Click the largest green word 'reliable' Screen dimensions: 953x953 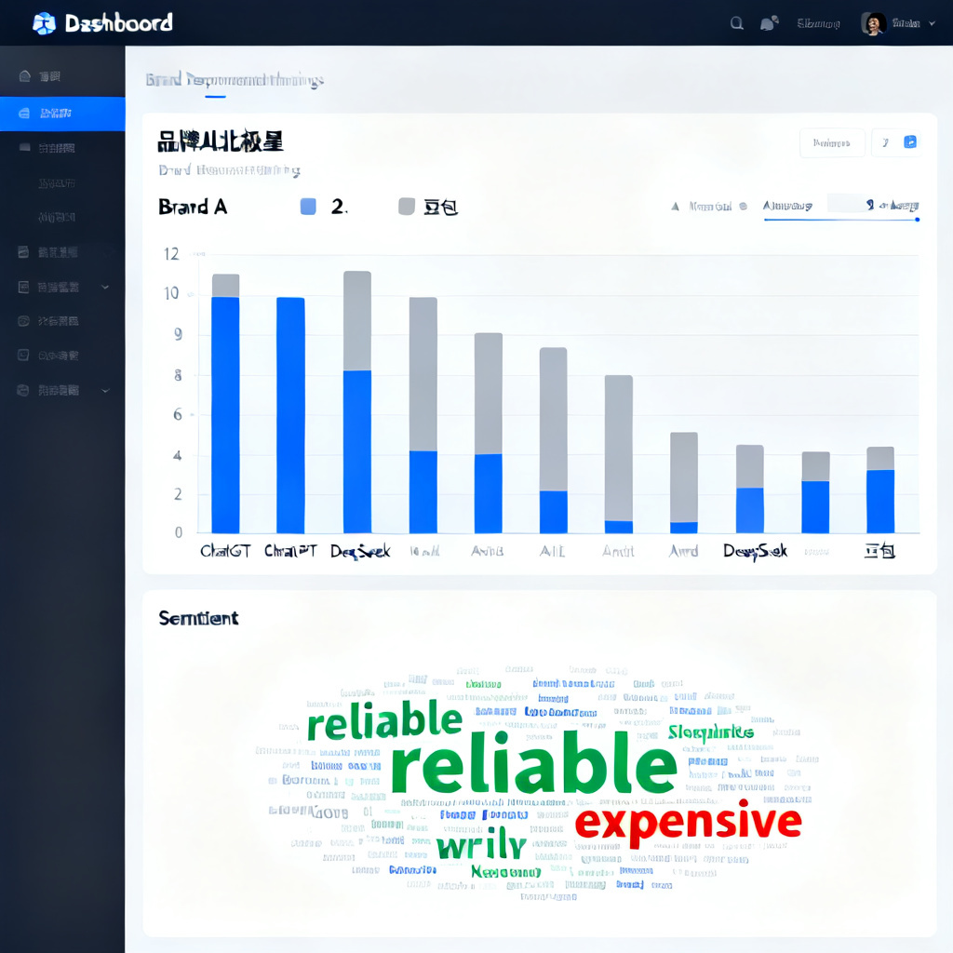pos(533,763)
